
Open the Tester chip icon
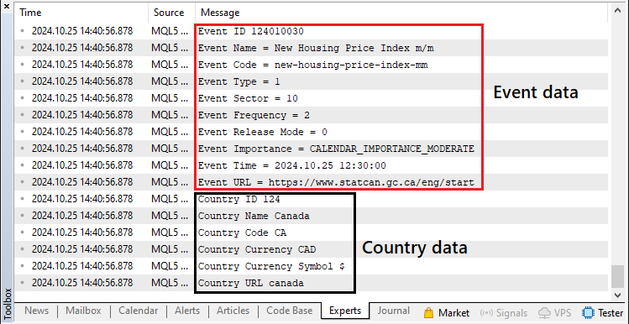click(x=588, y=312)
